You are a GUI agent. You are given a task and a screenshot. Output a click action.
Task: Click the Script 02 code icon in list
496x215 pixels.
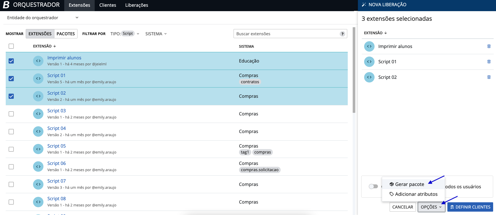[38, 96]
